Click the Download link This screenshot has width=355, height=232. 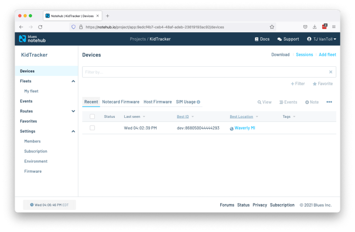click(280, 54)
